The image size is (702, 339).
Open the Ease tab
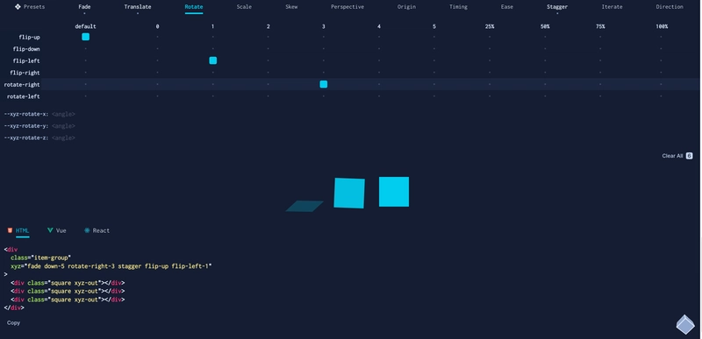pyautogui.click(x=507, y=7)
